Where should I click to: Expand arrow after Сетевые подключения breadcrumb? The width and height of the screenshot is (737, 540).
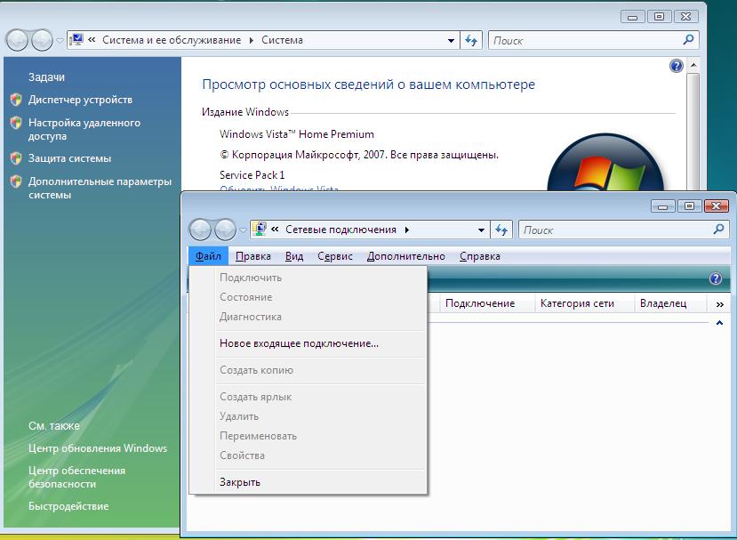[406, 230]
